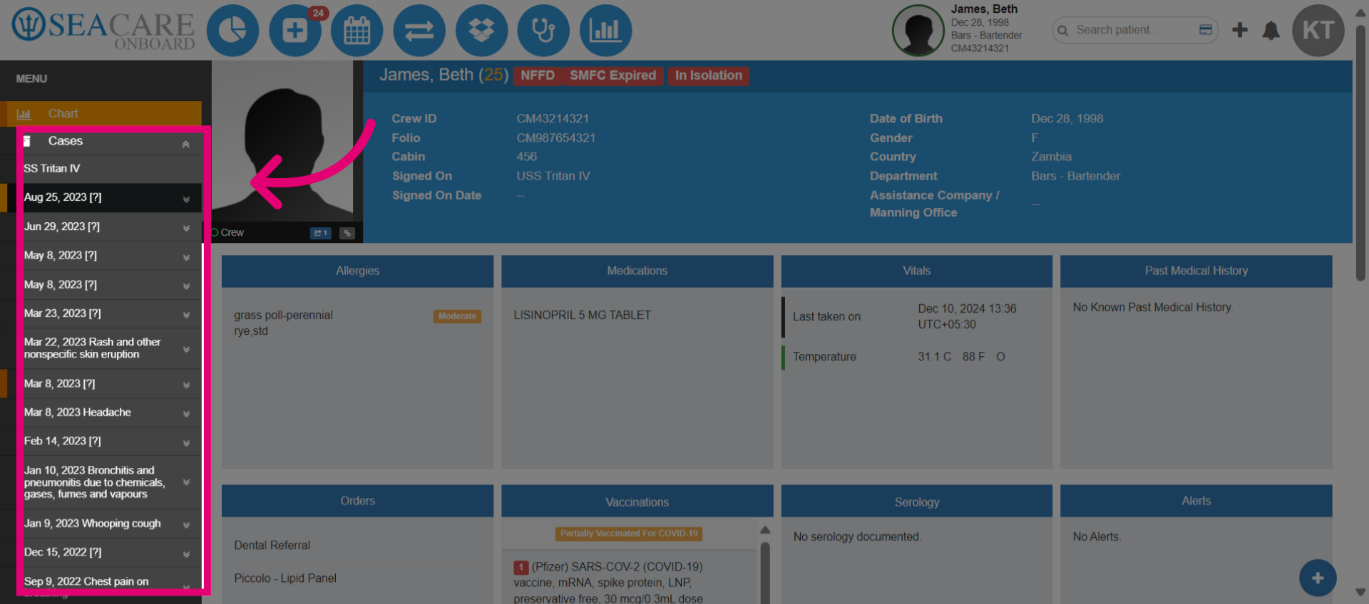Click the grass poll-perennial rye allergy entry
1369x604 pixels.
pyautogui.click(x=283, y=323)
